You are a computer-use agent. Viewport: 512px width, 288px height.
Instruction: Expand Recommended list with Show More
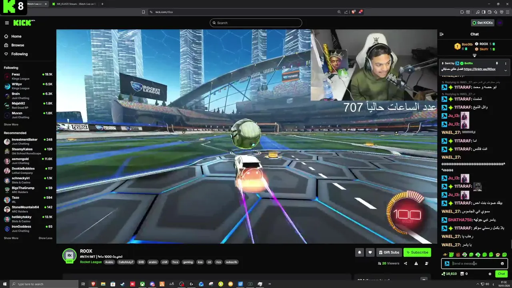11,238
